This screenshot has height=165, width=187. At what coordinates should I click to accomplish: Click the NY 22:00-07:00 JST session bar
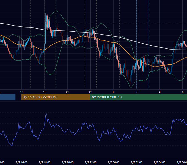coord(138,97)
